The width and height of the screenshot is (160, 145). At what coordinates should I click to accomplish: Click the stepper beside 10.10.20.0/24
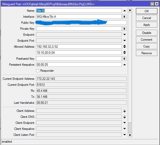124,53
